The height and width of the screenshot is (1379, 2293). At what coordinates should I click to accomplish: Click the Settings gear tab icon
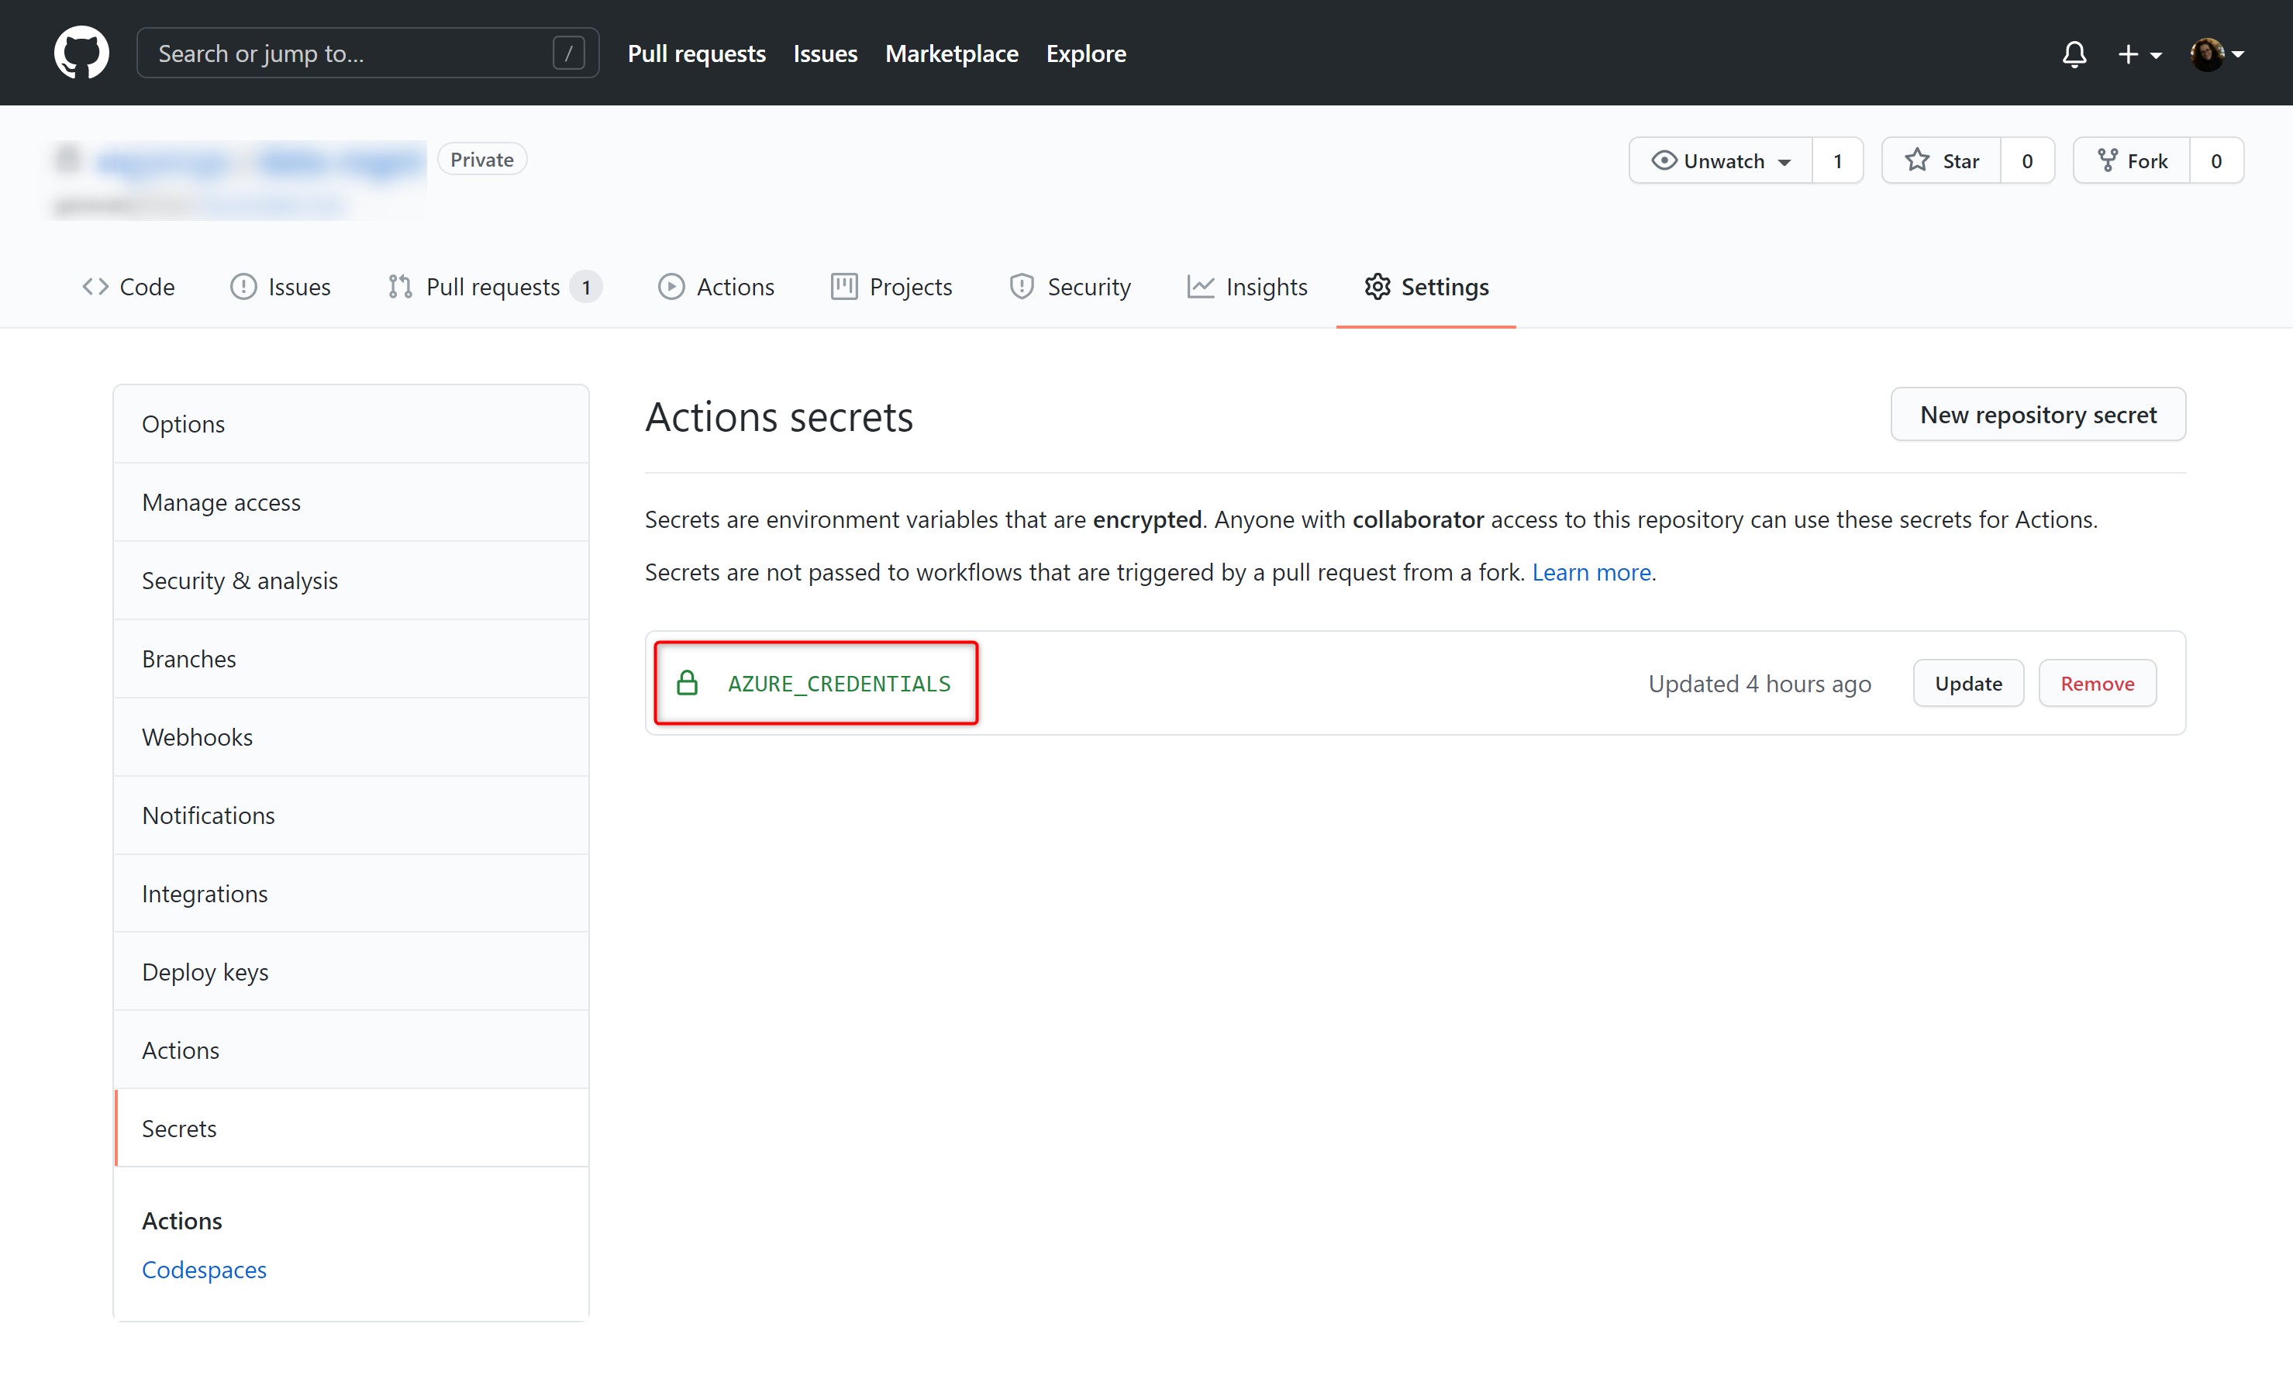[x=1378, y=287]
